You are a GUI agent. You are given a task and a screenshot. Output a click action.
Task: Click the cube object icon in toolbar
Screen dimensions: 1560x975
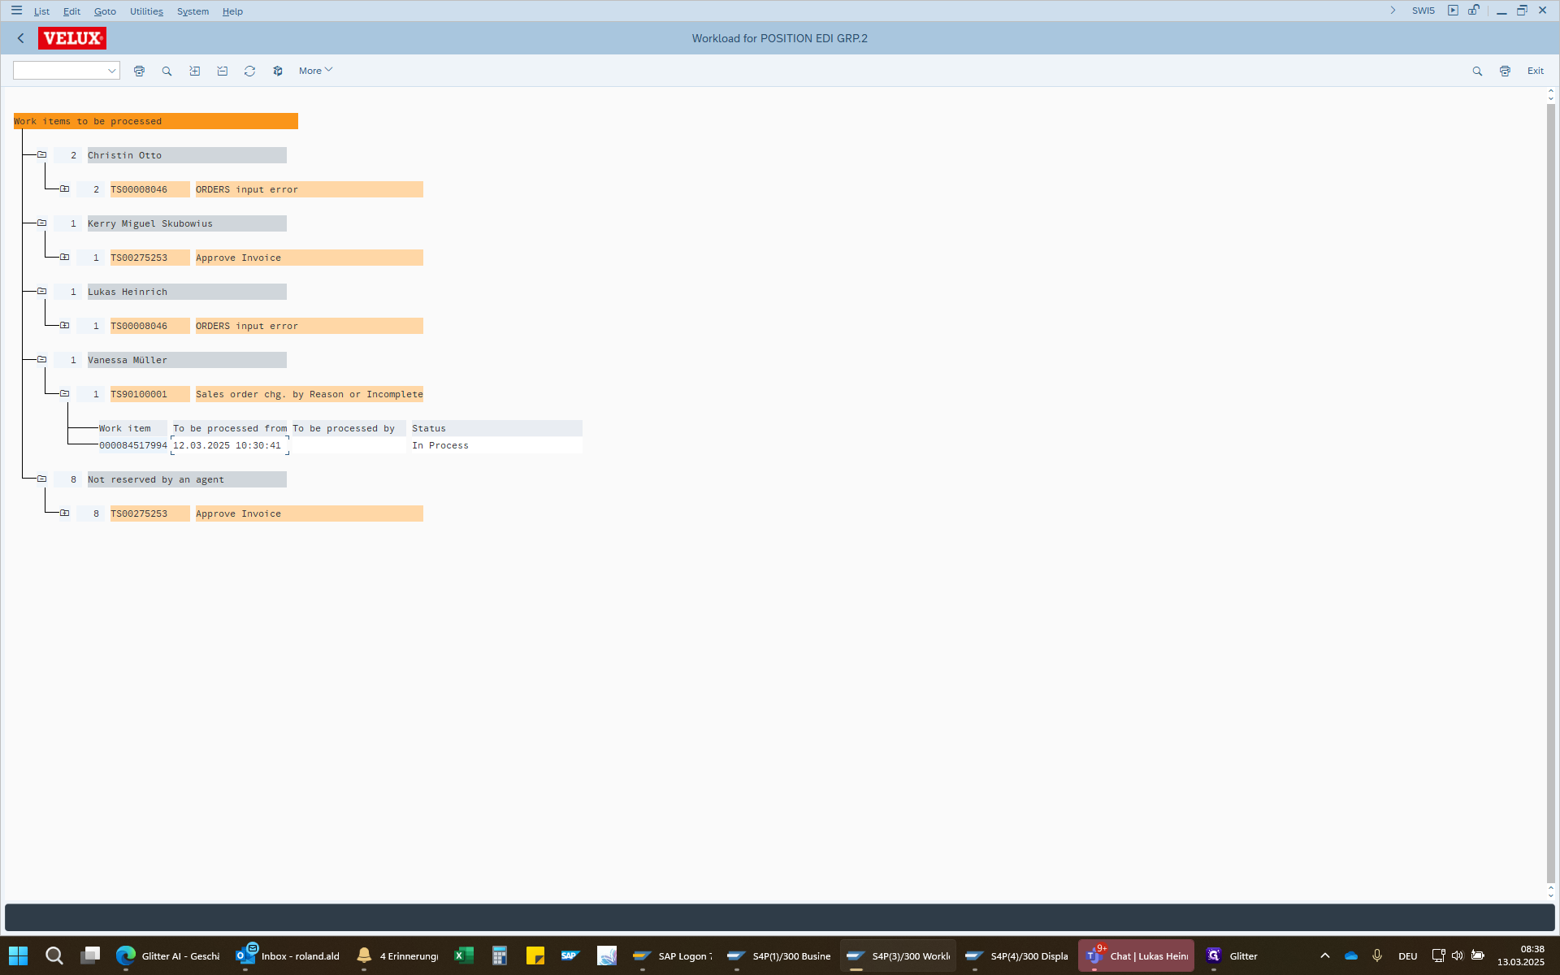click(278, 71)
